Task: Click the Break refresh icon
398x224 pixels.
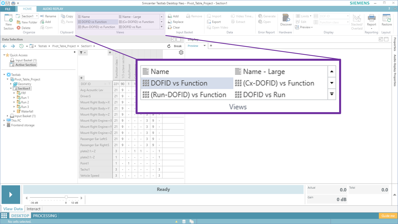Action: click(169, 46)
